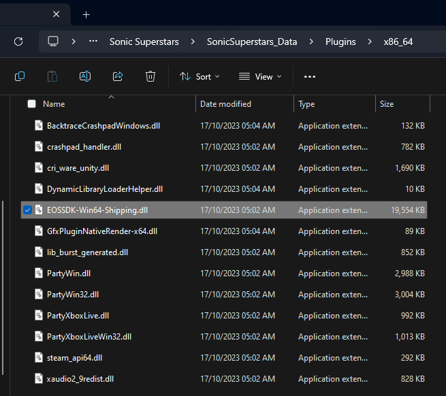Click the steam_api64.dll file icon

click(x=39, y=358)
